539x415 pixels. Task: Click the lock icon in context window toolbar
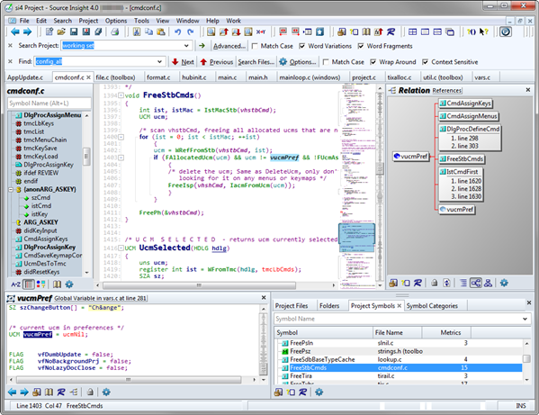click(90, 392)
